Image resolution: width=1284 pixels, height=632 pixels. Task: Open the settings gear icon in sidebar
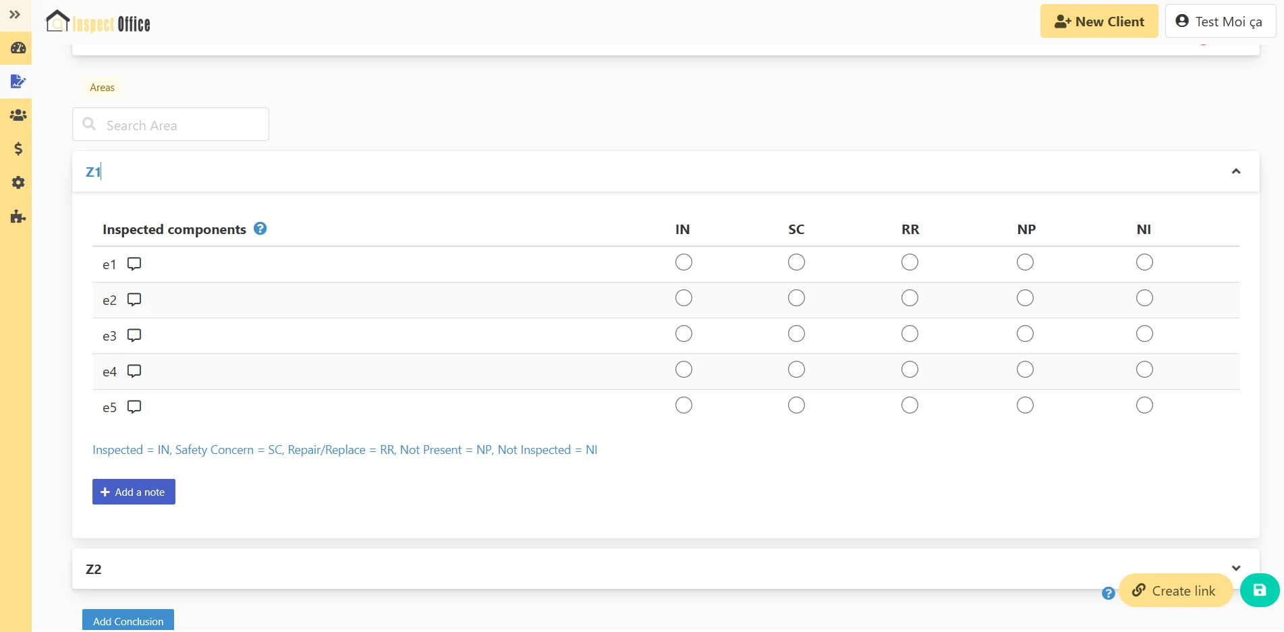(x=18, y=183)
